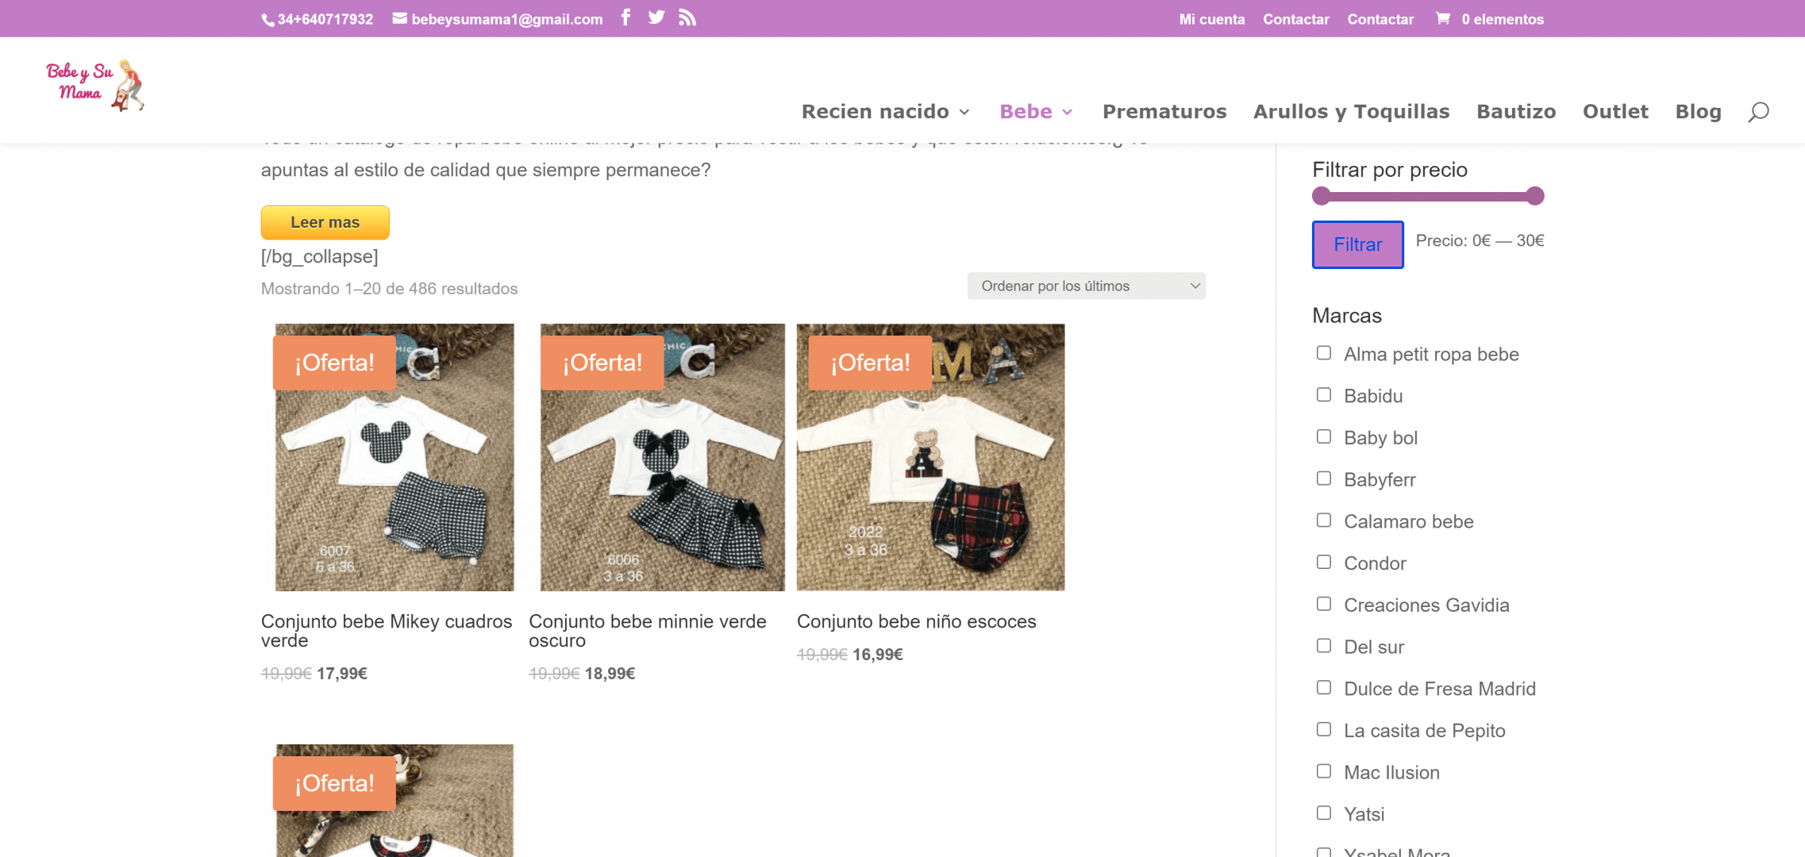
Task: Click the email bebeysumama1@gmail.com
Action: [x=498, y=19]
